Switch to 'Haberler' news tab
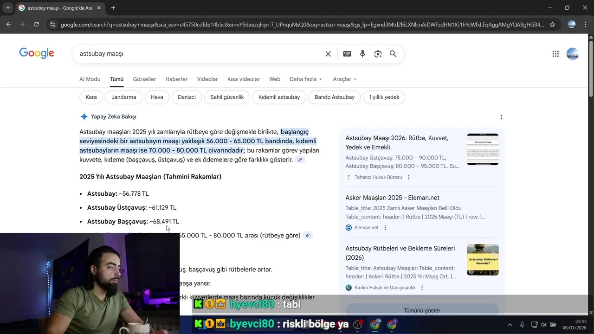This screenshot has height=334, width=594. [176, 79]
